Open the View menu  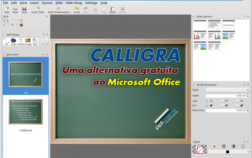pyautogui.click(x=23, y=3)
